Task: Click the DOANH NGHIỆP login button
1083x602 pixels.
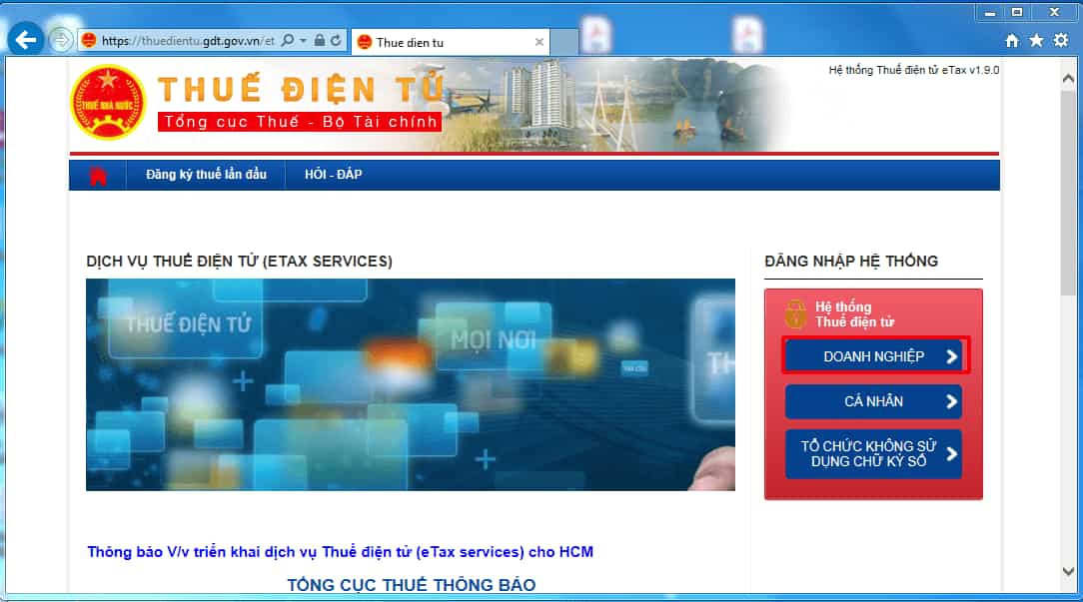Action: [873, 355]
